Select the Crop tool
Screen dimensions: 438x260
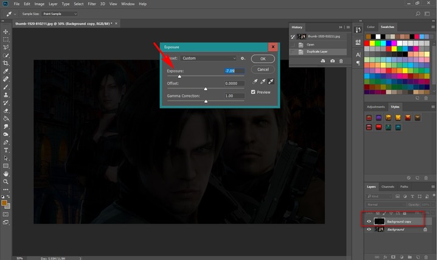(x=6, y=63)
